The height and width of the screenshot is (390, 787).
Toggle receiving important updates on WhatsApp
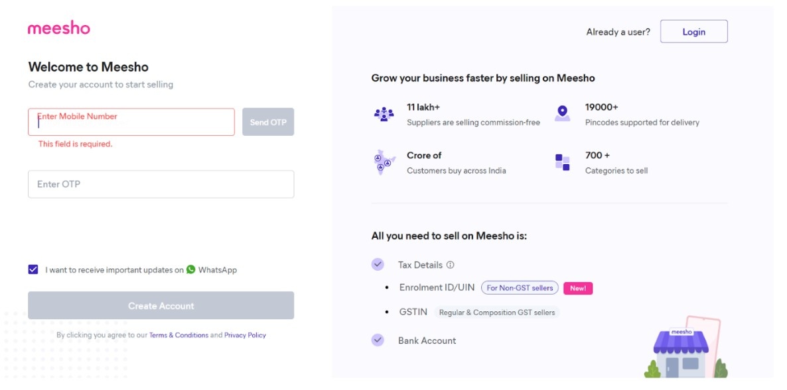pyautogui.click(x=33, y=269)
